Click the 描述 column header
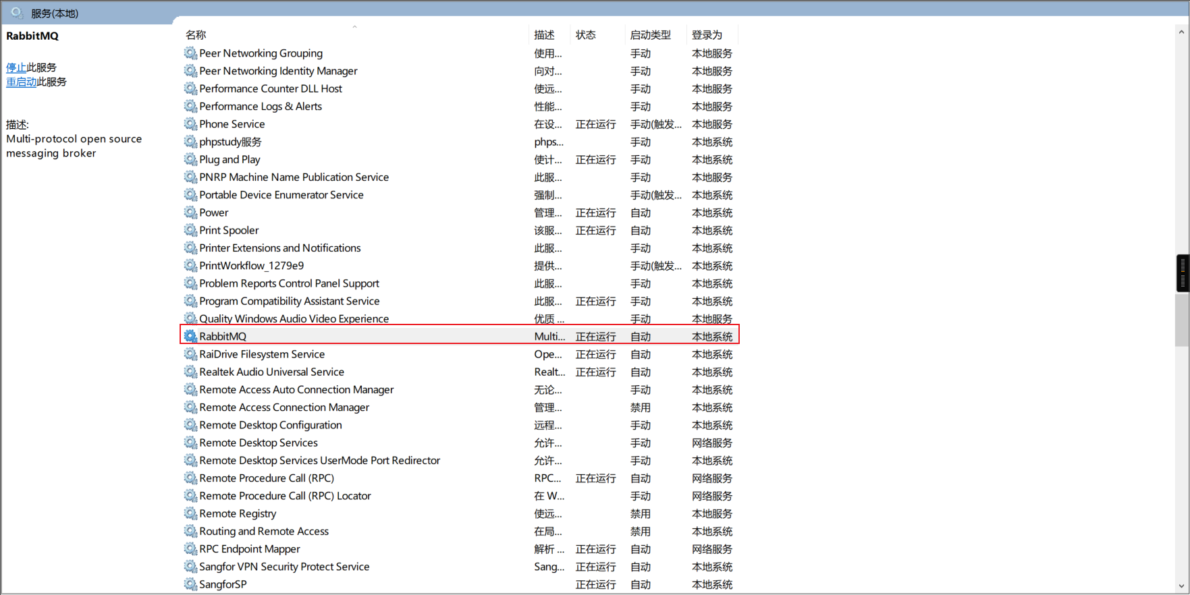1190x595 pixels. click(x=544, y=35)
